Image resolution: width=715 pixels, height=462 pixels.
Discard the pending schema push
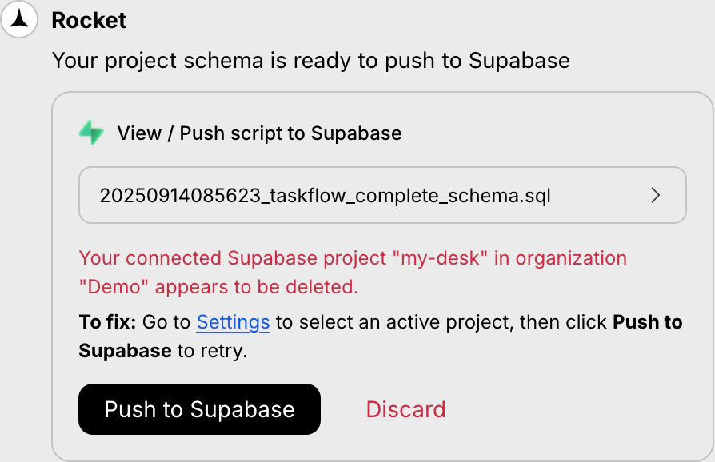pyautogui.click(x=405, y=409)
